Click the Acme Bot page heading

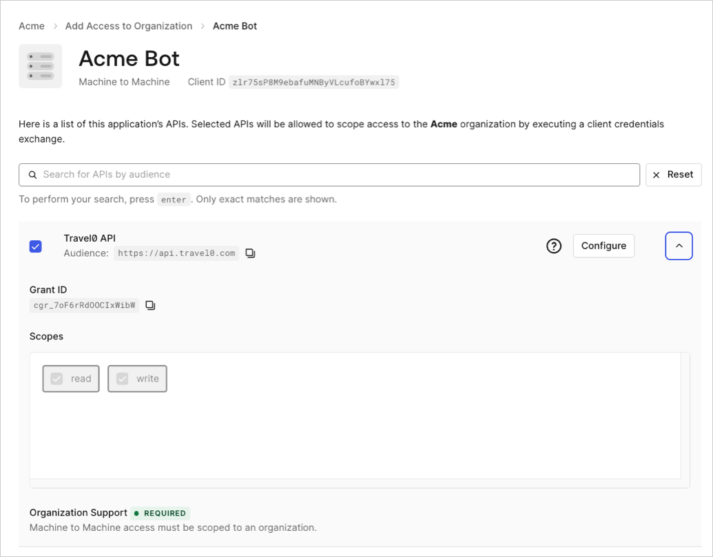[129, 58]
